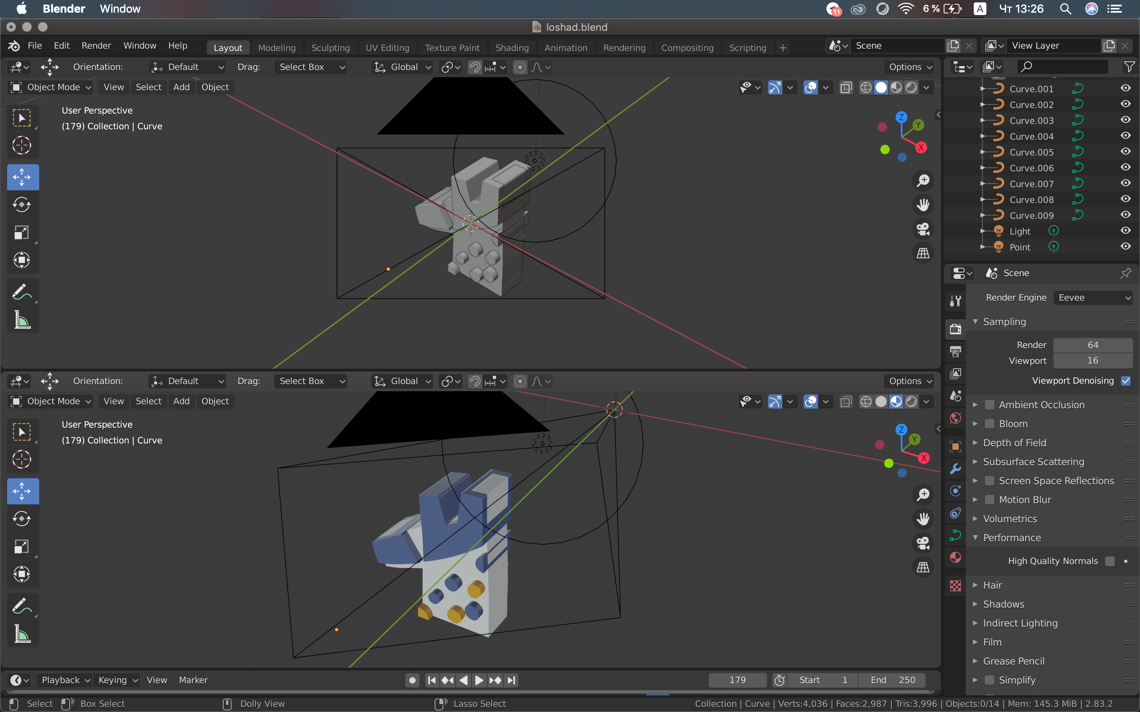This screenshot has width=1140, height=712.
Task: Expand the Shadows panel
Action: (x=1003, y=604)
